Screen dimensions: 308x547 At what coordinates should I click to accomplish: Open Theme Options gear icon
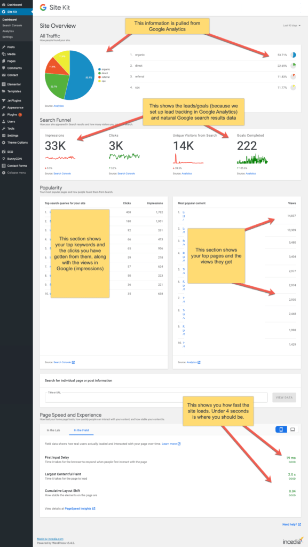point(4,142)
